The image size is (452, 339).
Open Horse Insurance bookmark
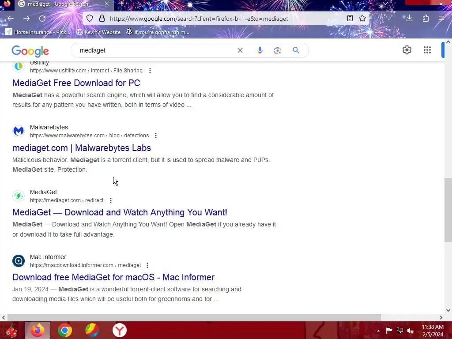38,32
